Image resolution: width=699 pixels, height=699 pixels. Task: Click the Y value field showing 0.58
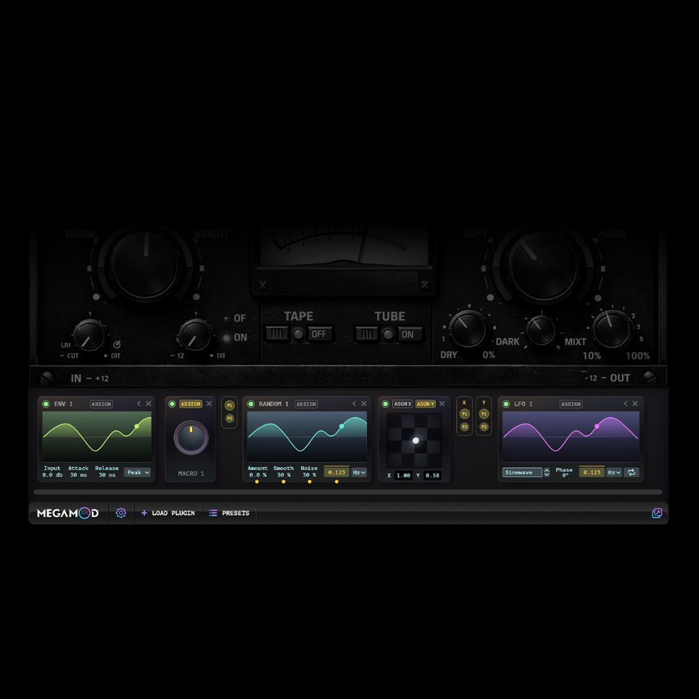[x=432, y=475]
